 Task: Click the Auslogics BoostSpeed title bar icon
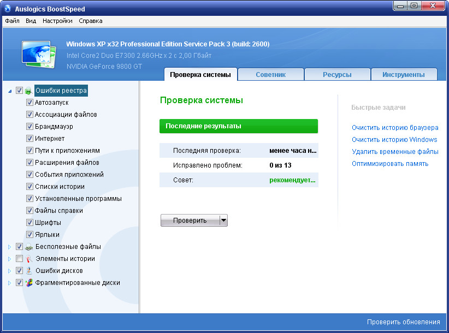click(x=8, y=9)
